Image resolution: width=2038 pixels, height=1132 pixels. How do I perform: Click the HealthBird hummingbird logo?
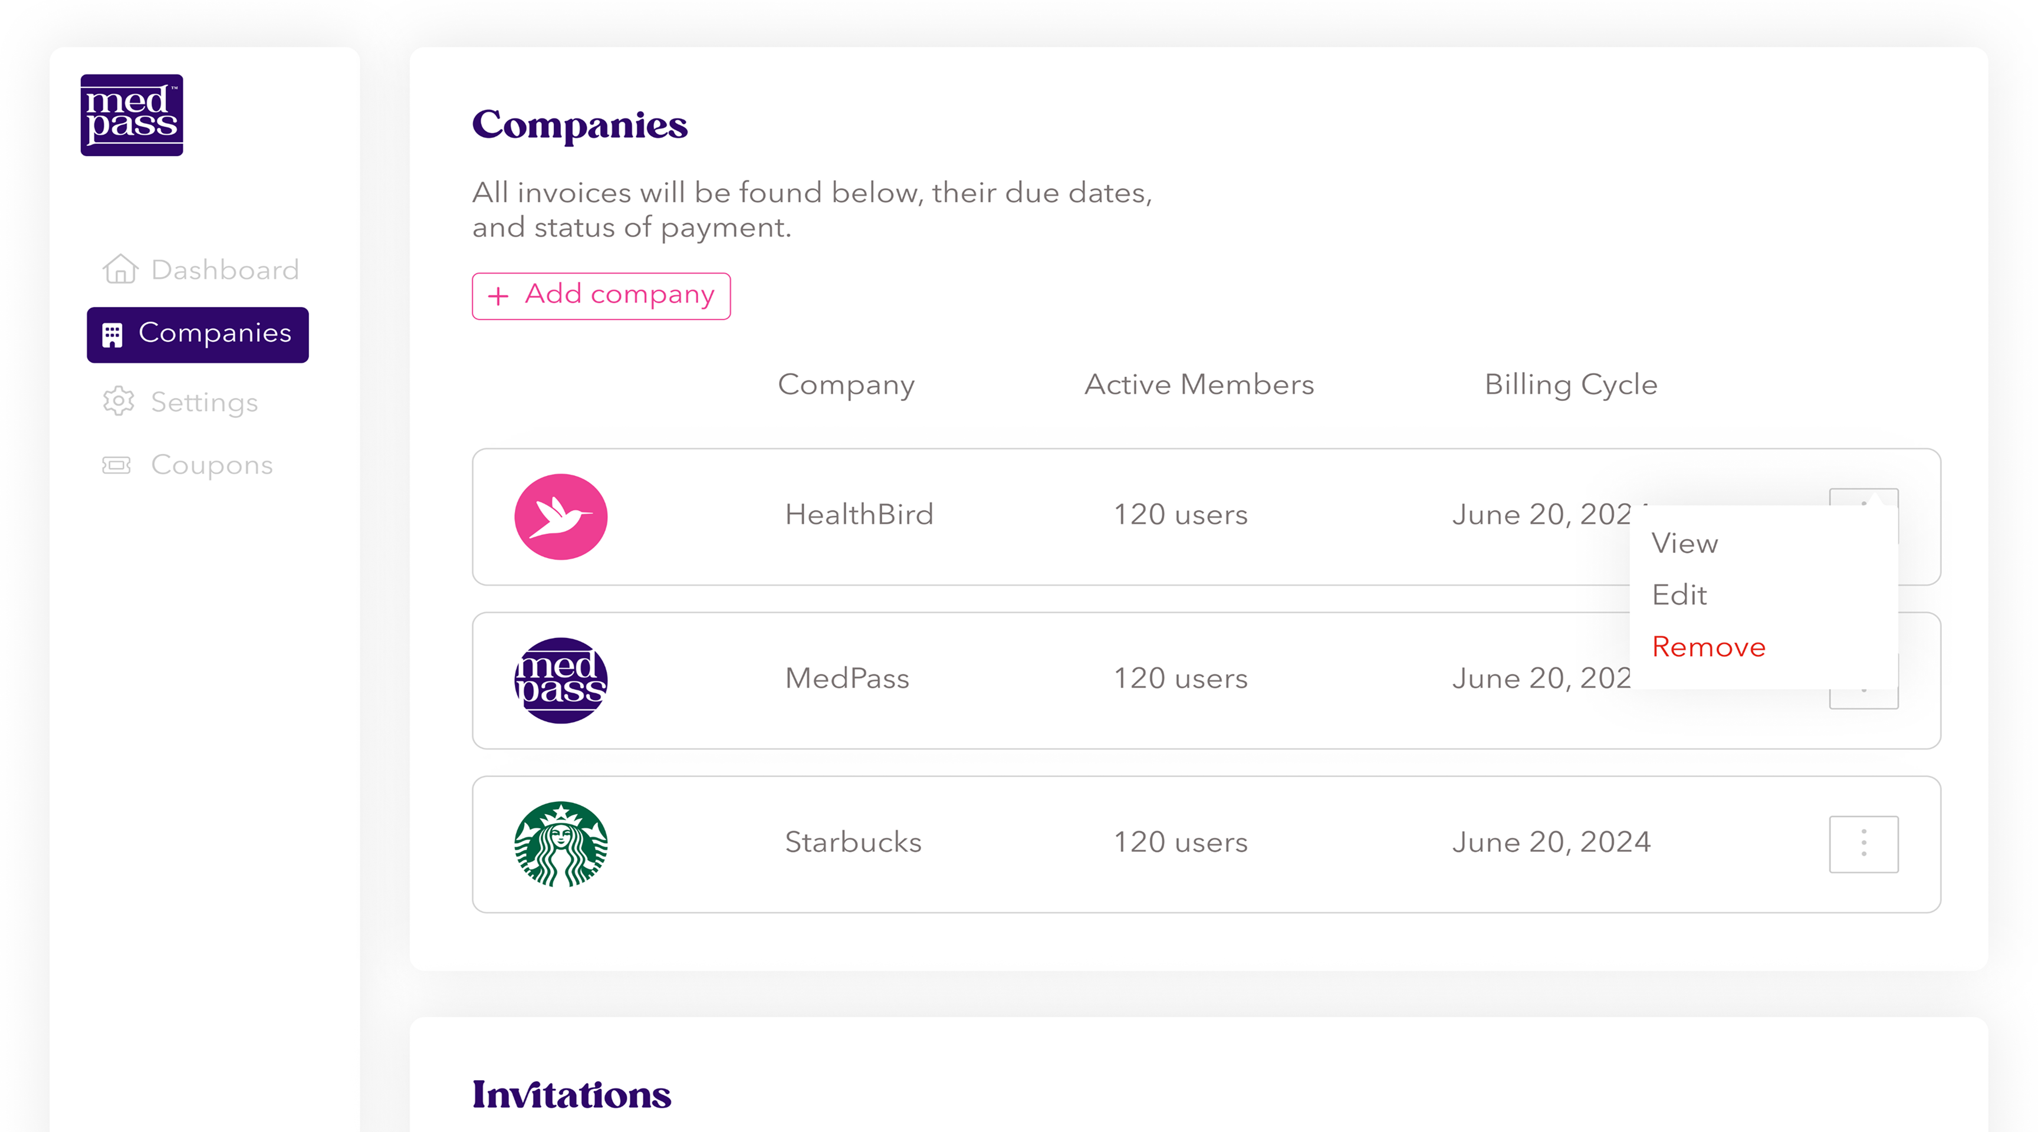point(561,516)
